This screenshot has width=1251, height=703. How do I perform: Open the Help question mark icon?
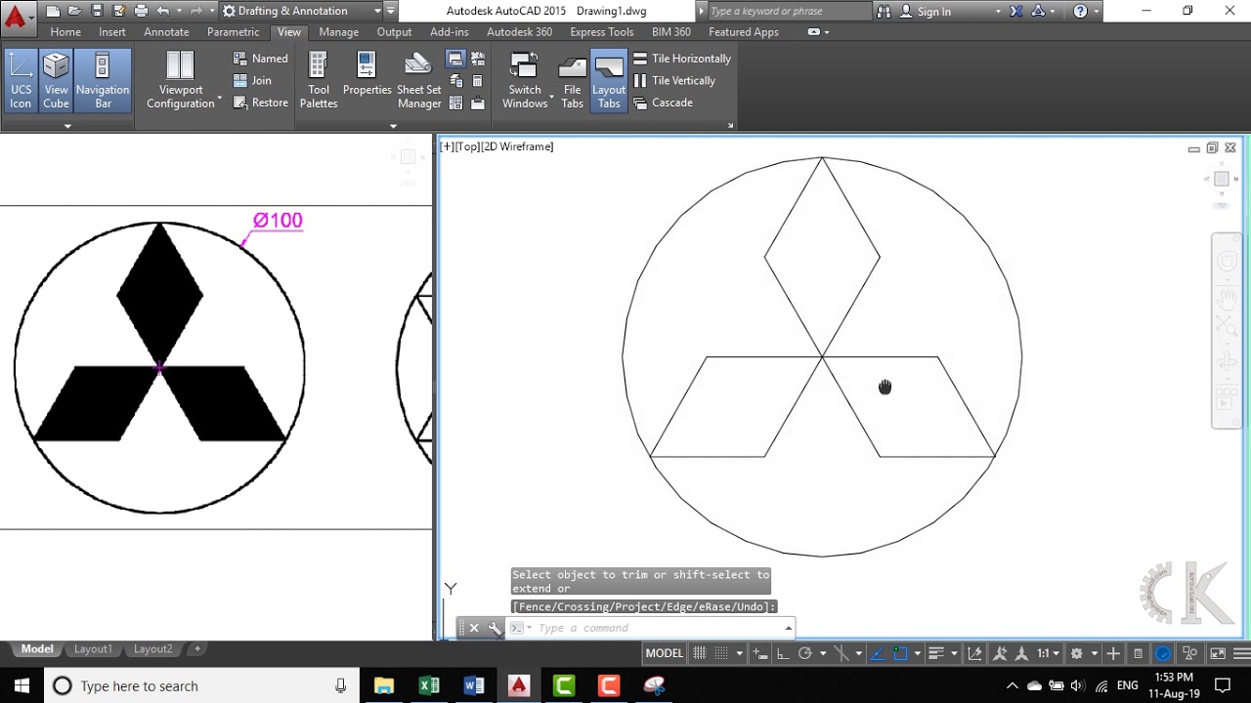pos(1080,11)
